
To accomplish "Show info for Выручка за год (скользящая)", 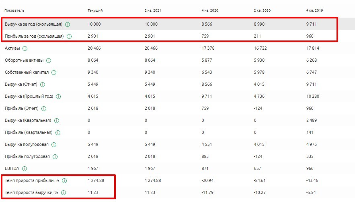I will (x=68, y=24).
